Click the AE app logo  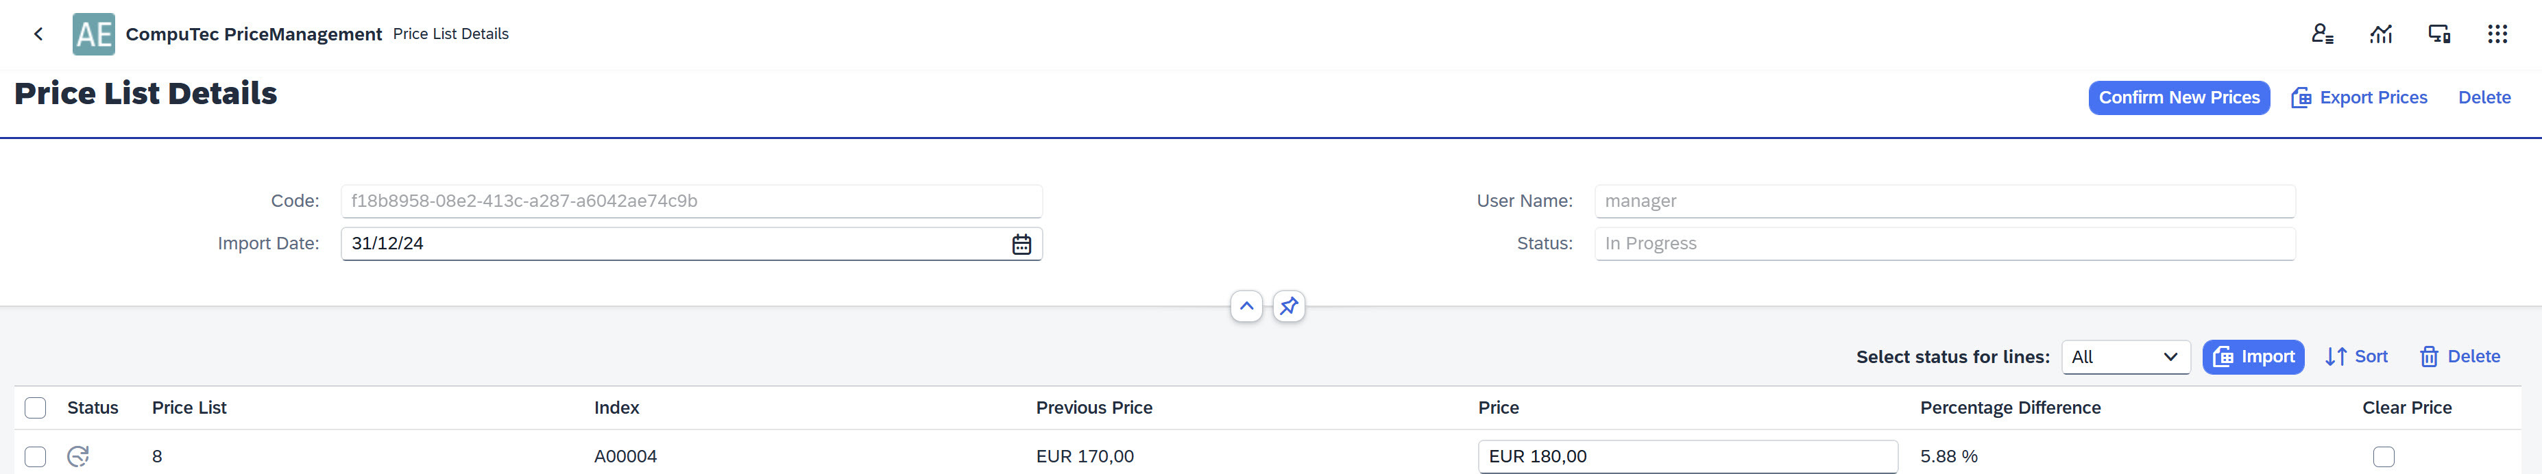[94, 34]
